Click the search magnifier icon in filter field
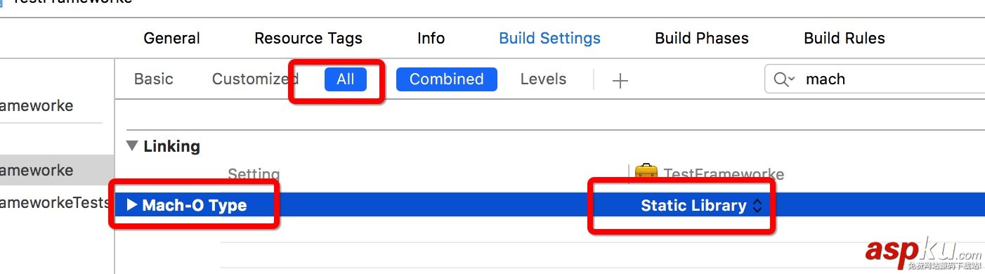This screenshot has width=985, height=274. (x=780, y=79)
